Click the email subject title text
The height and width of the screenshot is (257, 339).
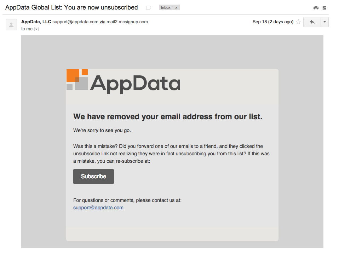(71, 7)
